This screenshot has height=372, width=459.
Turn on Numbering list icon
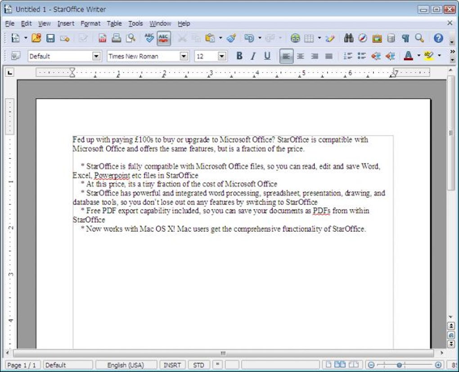[348, 56]
